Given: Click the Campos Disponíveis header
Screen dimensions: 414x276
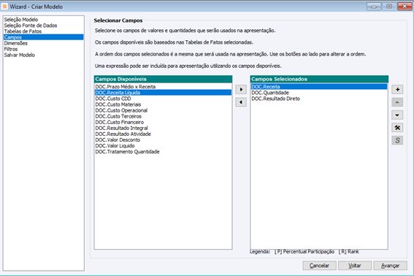Looking at the screenshot, I should (x=163, y=79).
